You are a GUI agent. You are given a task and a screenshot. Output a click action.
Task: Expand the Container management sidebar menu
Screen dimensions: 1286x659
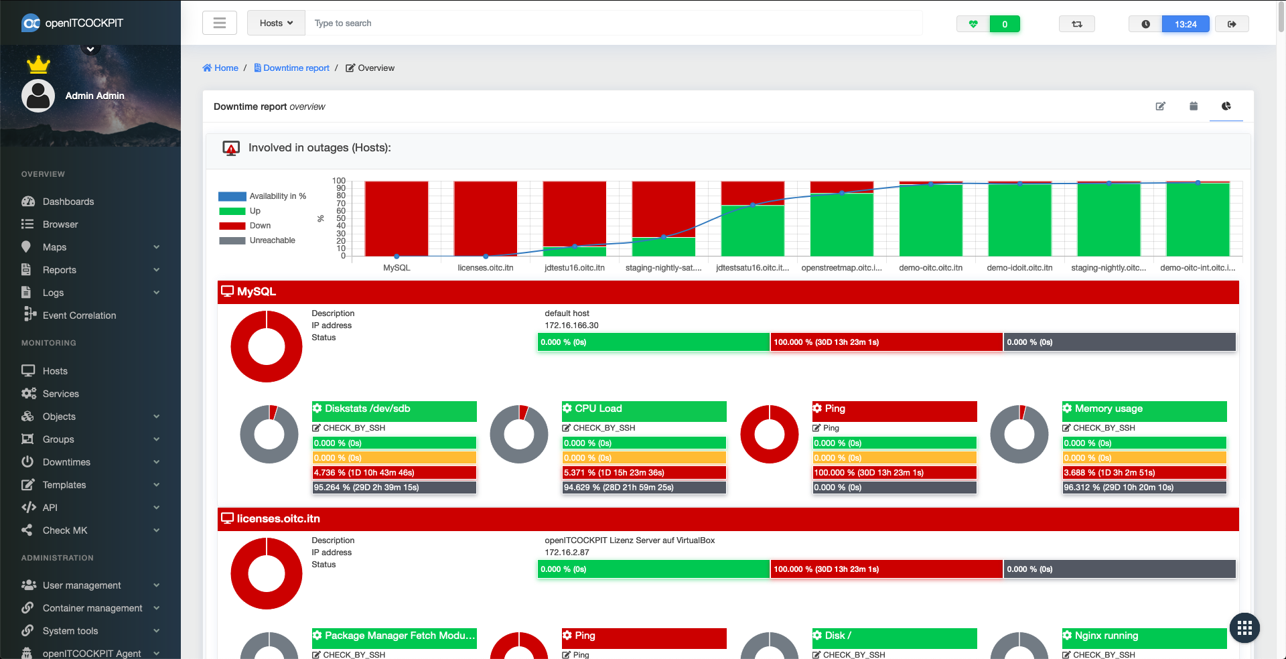90,608
